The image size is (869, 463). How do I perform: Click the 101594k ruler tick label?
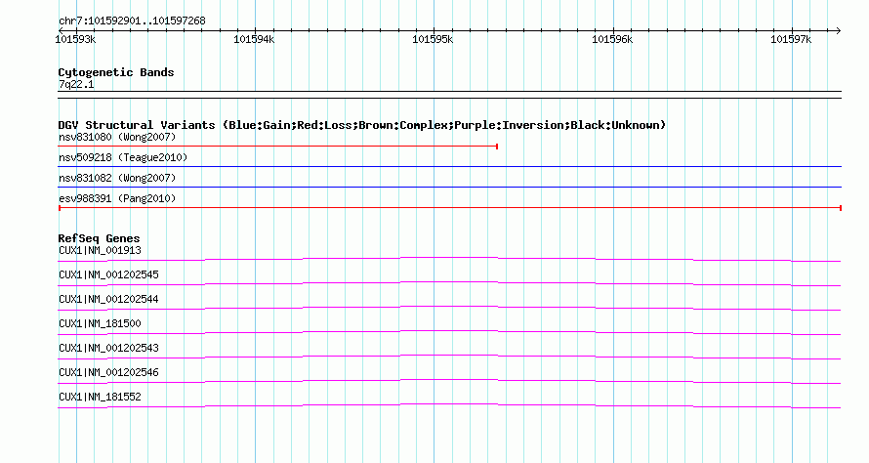click(x=254, y=39)
